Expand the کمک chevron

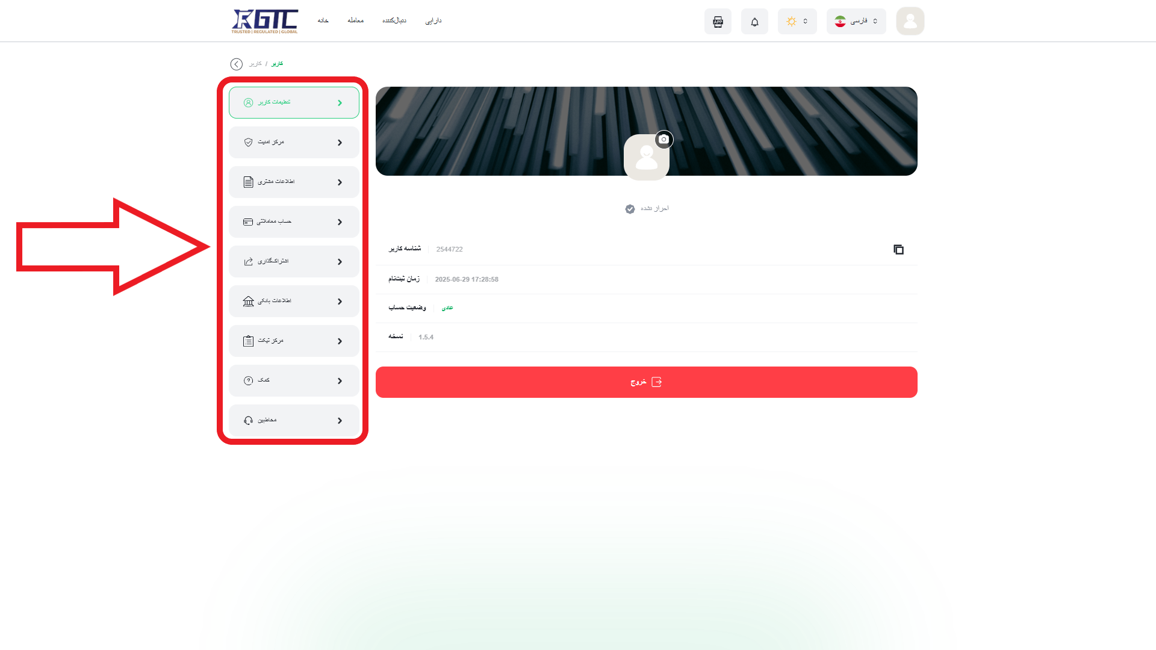340,381
